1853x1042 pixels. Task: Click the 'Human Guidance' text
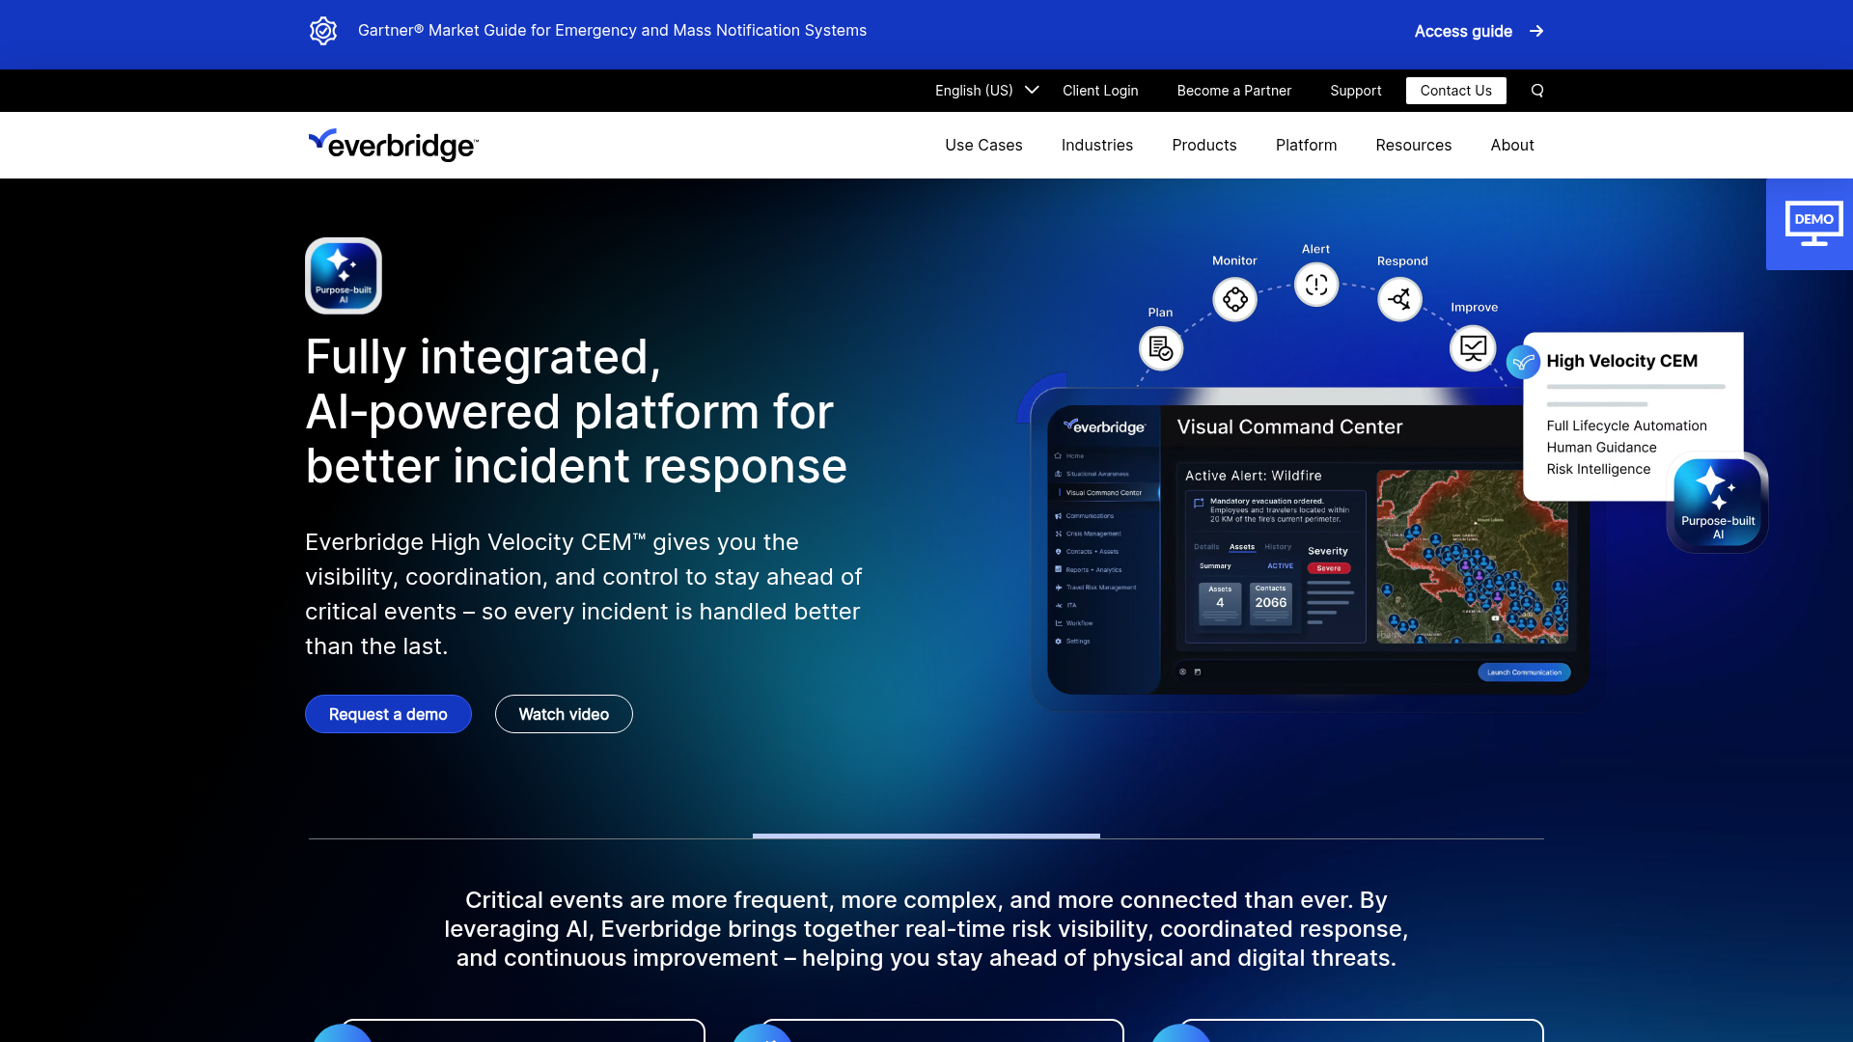[1601, 448]
